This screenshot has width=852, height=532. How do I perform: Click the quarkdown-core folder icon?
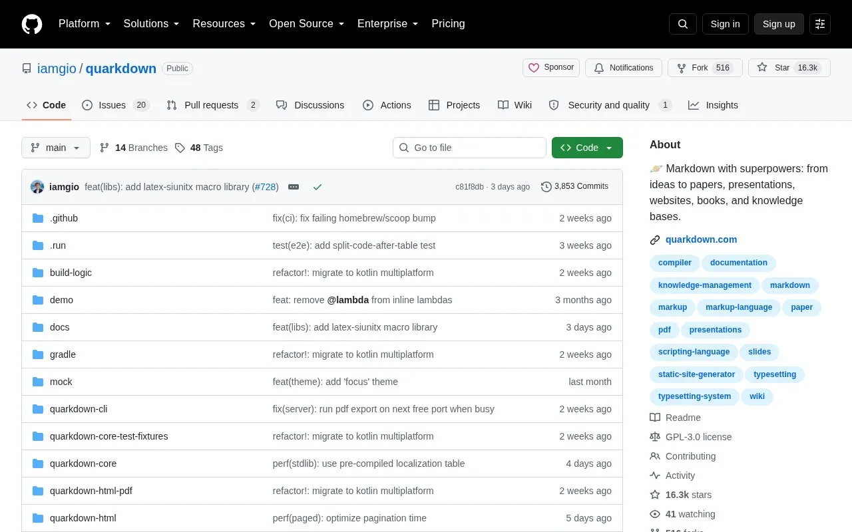click(x=38, y=464)
